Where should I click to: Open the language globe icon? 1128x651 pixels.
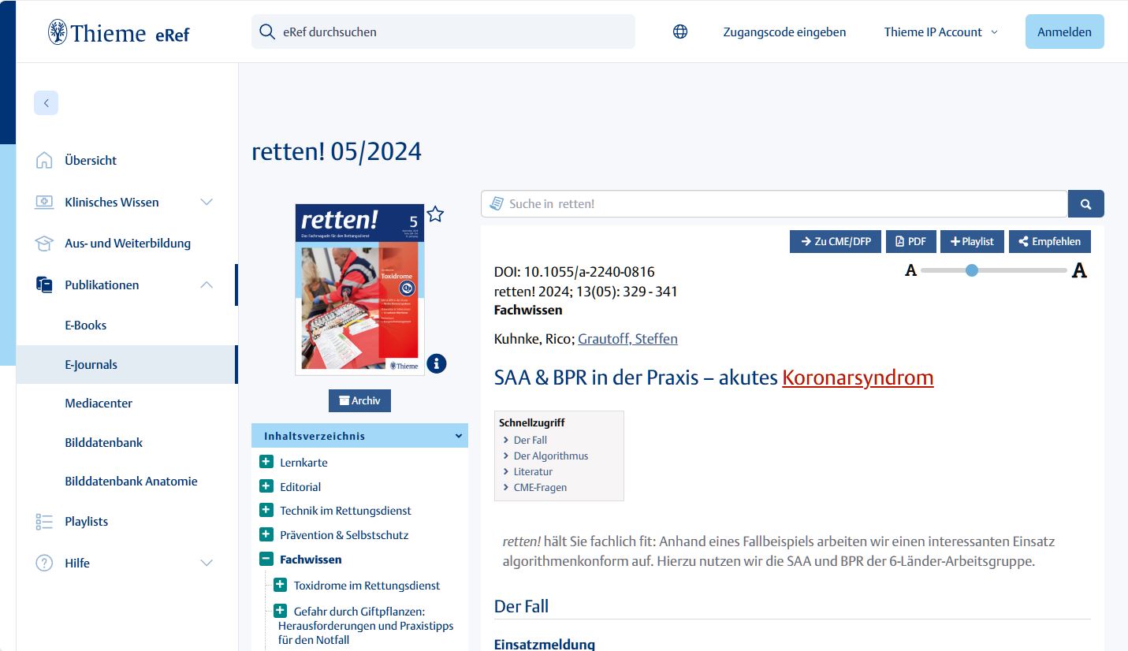click(x=680, y=32)
